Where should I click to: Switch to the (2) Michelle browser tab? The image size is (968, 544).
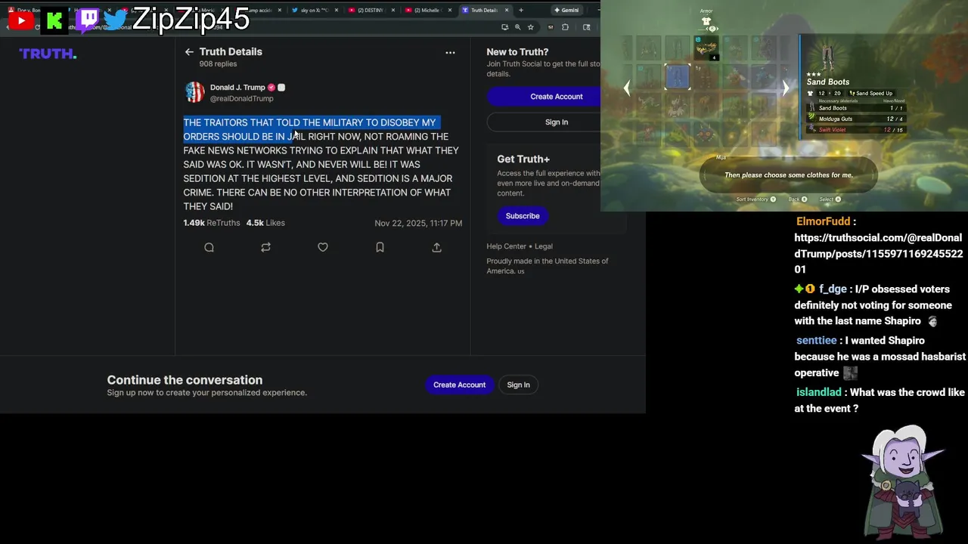pos(426,10)
